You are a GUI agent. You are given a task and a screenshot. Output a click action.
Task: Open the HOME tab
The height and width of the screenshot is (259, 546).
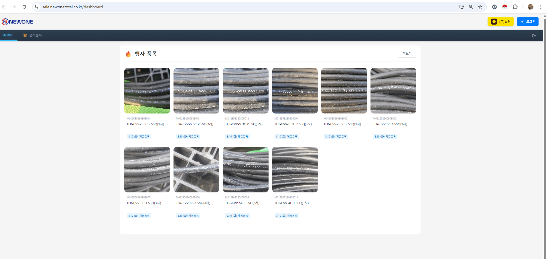coord(8,35)
